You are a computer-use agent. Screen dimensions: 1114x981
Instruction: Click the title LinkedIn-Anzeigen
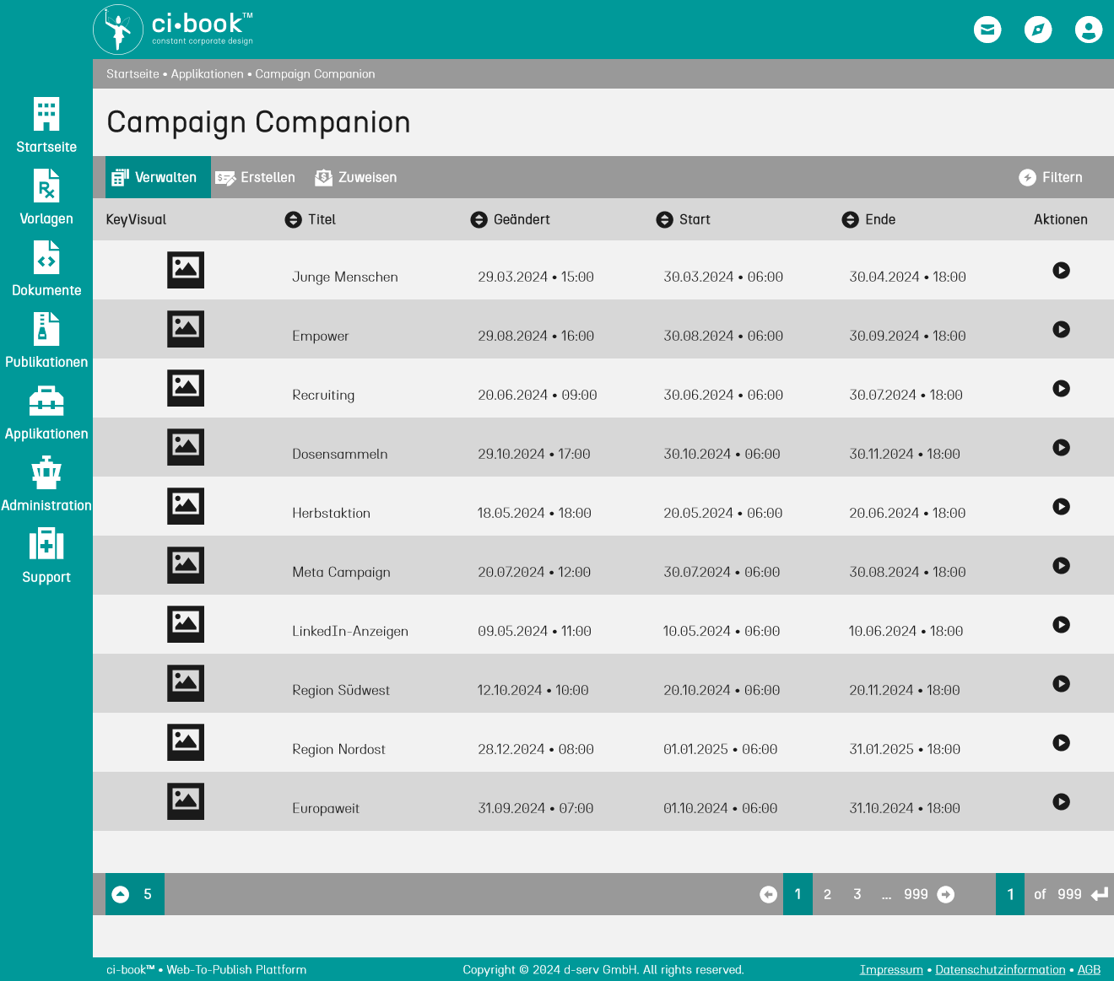pyautogui.click(x=350, y=631)
